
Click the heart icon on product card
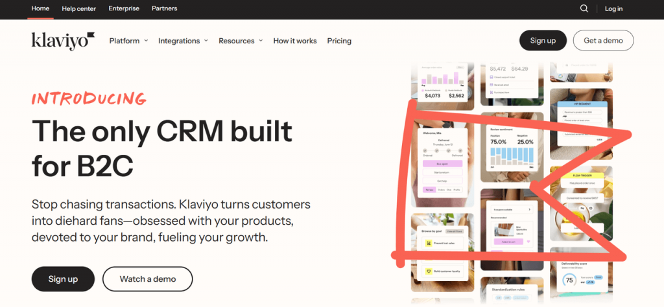point(528,242)
